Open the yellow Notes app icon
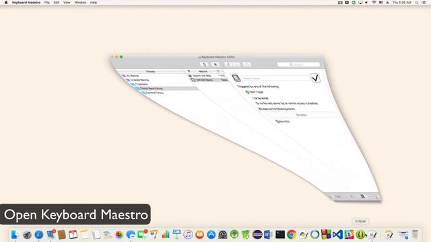 [x=85, y=235]
